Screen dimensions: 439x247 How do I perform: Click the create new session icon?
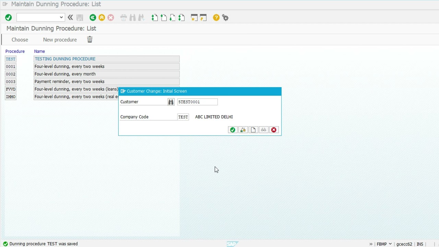(x=194, y=17)
